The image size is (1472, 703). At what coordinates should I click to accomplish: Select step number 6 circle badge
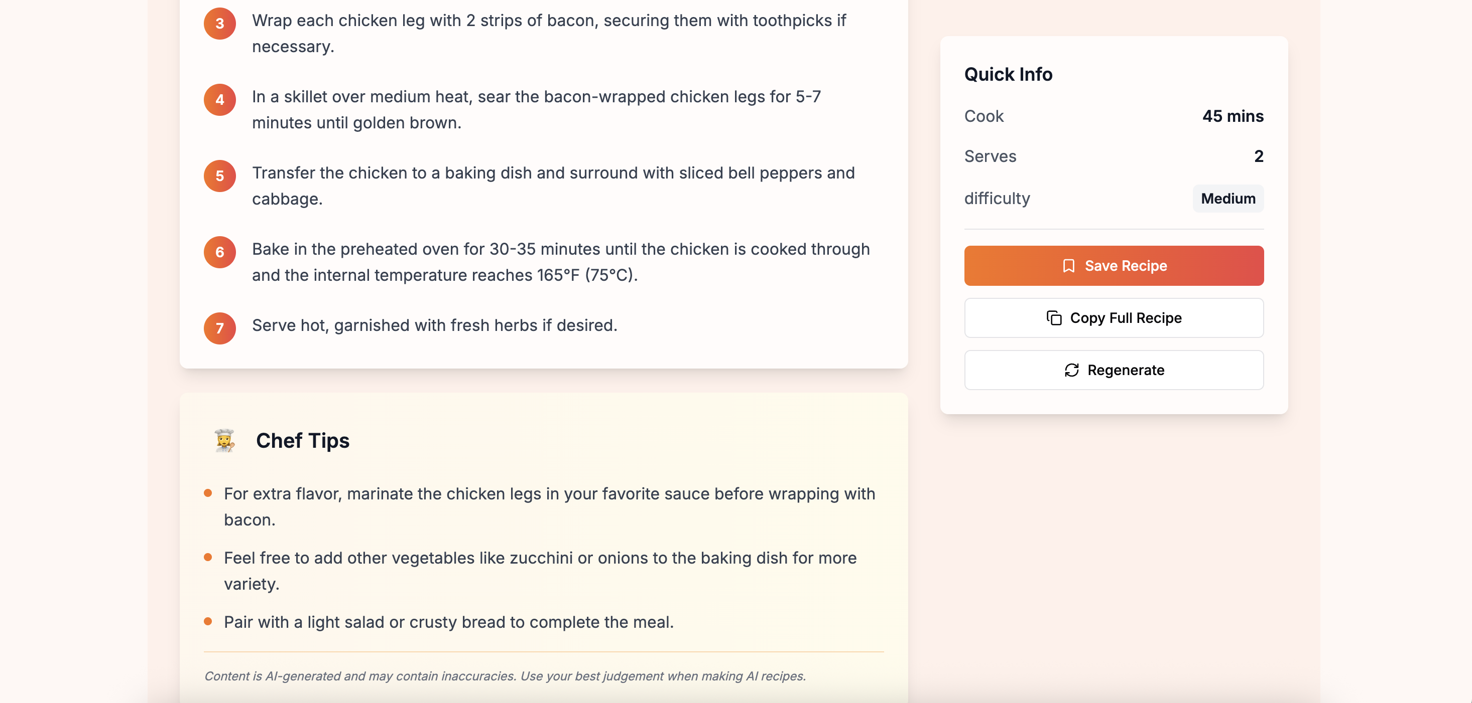[220, 252]
